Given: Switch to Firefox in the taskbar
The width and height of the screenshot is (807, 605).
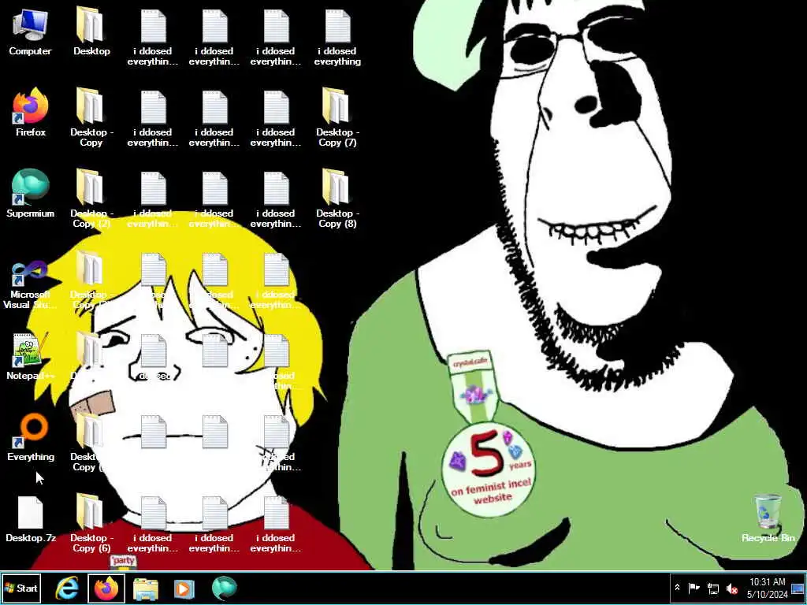Looking at the screenshot, I should pos(106,588).
